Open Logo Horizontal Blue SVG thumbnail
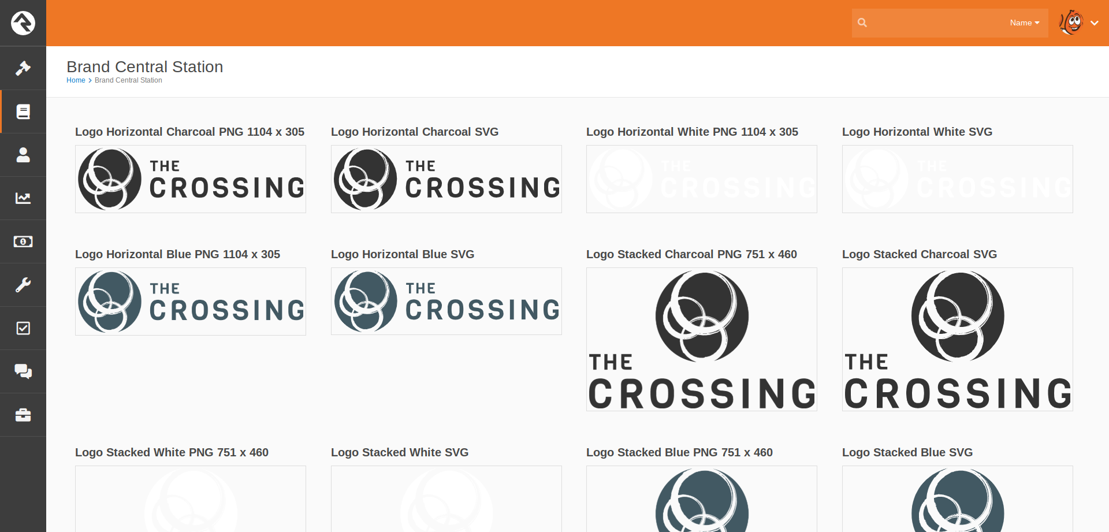1109x532 pixels. tap(446, 302)
